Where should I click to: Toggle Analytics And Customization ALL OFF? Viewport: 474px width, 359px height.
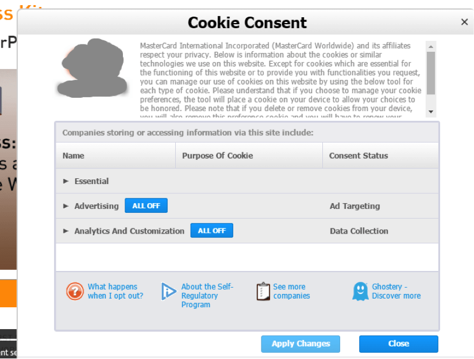click(x=211, y=230)
